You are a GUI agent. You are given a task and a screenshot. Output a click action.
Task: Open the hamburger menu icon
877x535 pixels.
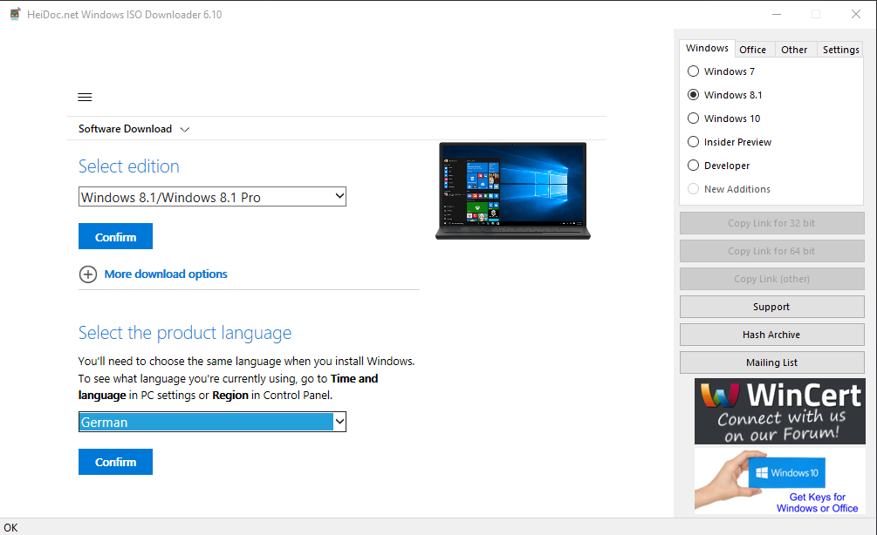coord(85,98)
